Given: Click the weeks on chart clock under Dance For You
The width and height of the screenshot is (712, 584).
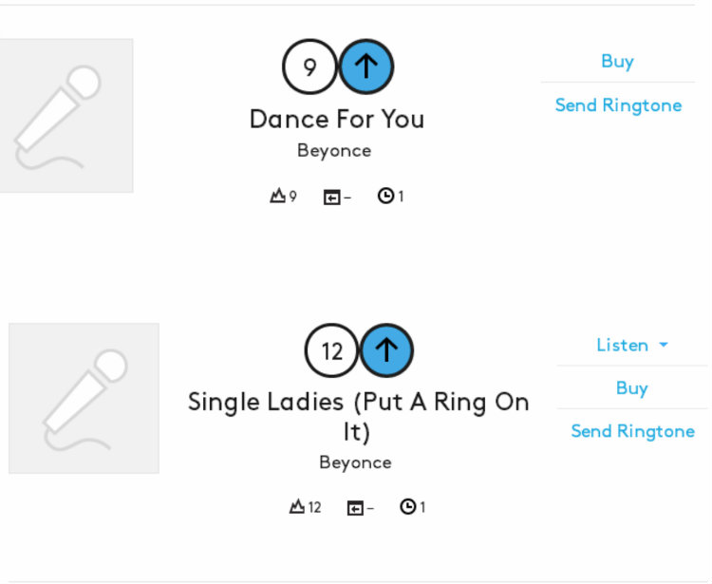Looking at the screenshot, I should (385, 197).
